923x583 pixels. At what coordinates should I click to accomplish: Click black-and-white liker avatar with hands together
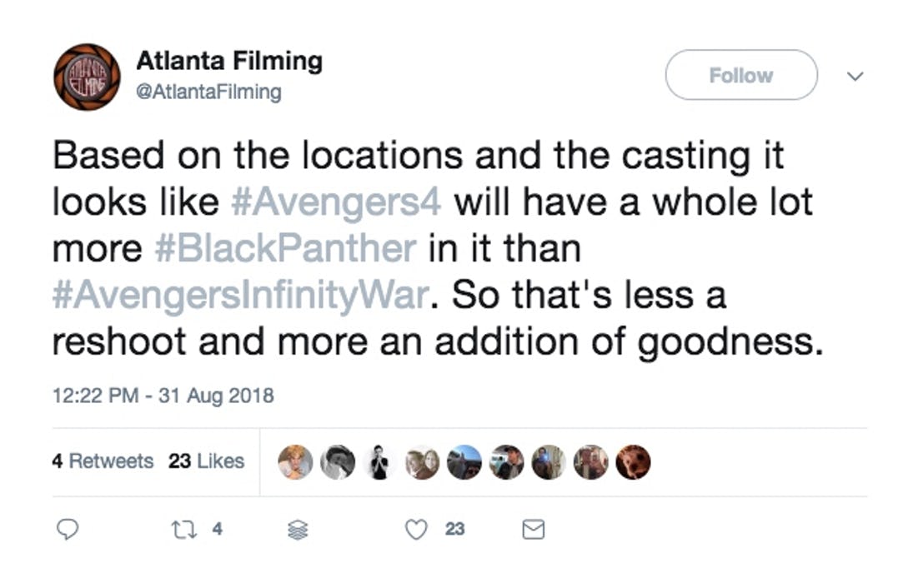coord(379,462)
